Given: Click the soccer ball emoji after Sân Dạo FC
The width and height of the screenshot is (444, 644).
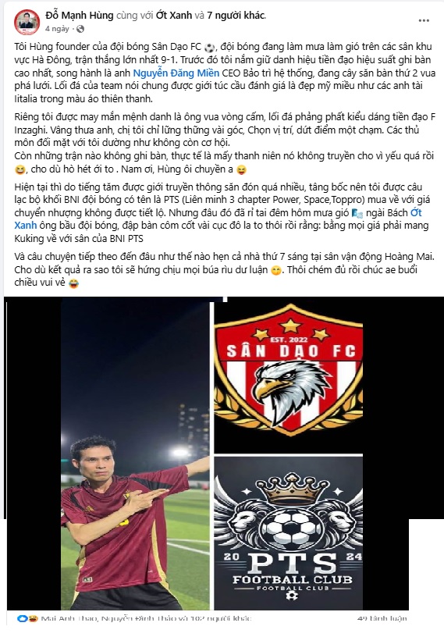Looking at the screenshot, I should coord(209,48).
